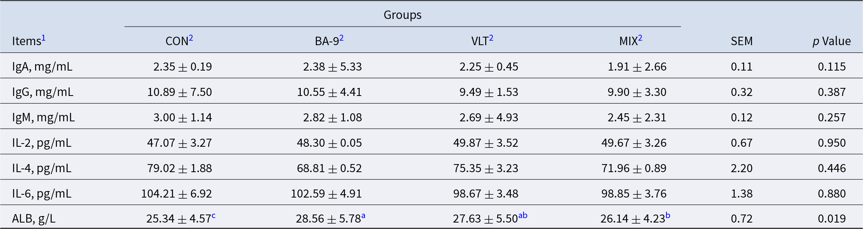Viewport: 863px width, 229px height.
Task: Click the IgG, mg/mL row label
Action: coord(43,92)
